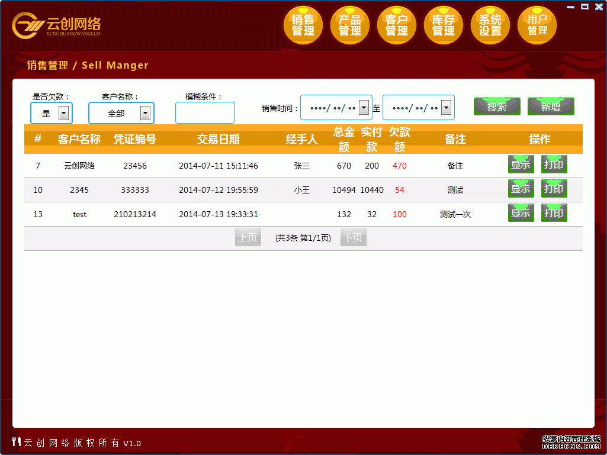Open the 系统设置 round navigation icon
This screenshot has width=607, height=455.
coord(490,25)
